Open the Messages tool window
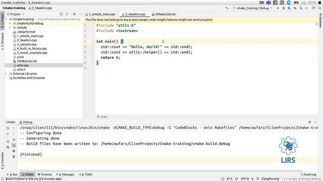Viewport: 323px width, 181px height. click(65, 174)
